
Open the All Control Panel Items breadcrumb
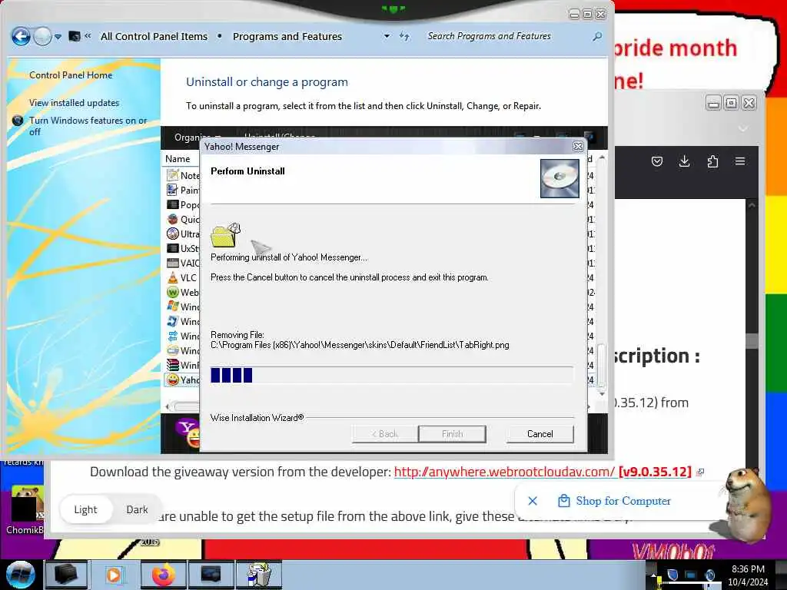pyautogui.click(x=154, y=36)
